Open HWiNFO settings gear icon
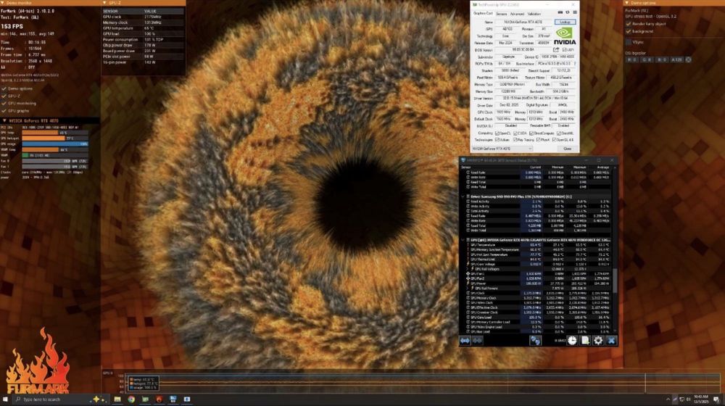 coord(598,341)
